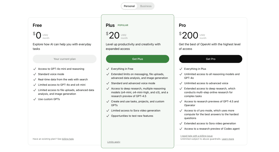The width and height of the screenshot is (279, 152).
Task: Click checkmark beside Limited access to Sora
Action: (x=108, y=110)
